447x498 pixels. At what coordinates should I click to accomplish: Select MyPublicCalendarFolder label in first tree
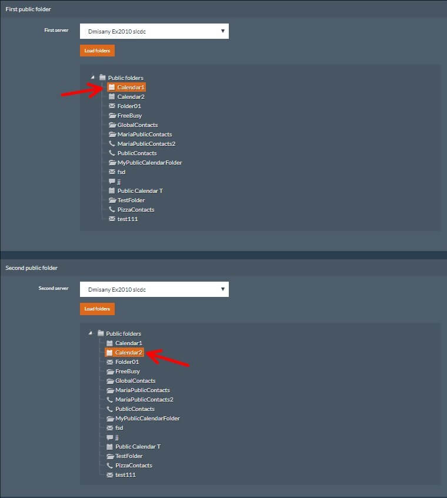(149, 163)
